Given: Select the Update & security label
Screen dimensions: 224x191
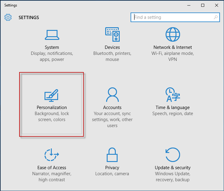Looking at the screenshot, I should point(172,168).
